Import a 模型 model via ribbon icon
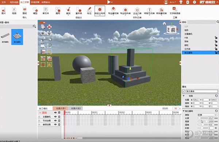This screenshot has height=142, width=219. click(35, 11)
